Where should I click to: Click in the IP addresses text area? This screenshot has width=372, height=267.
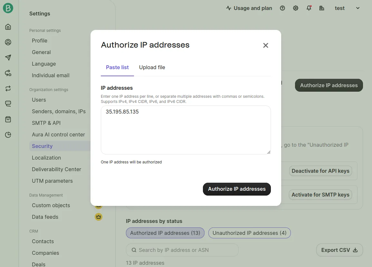[186, 130]
